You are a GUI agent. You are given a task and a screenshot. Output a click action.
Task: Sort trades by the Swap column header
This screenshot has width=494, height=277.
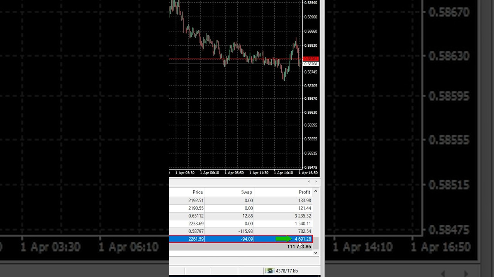(247, 192)
